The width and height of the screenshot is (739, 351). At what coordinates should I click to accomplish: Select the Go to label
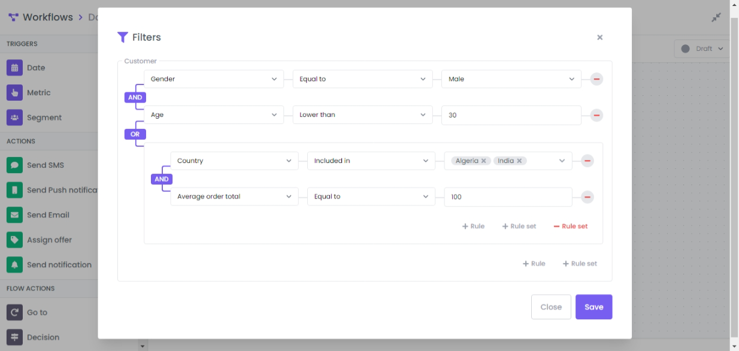pyautogui.click(x=37, y=313)
